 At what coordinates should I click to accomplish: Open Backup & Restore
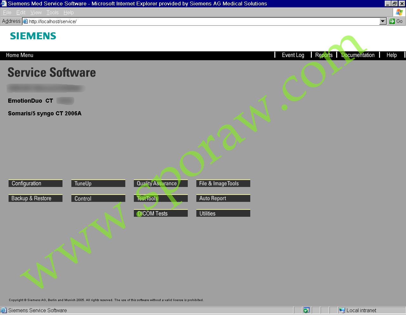(x=35, y=198)
